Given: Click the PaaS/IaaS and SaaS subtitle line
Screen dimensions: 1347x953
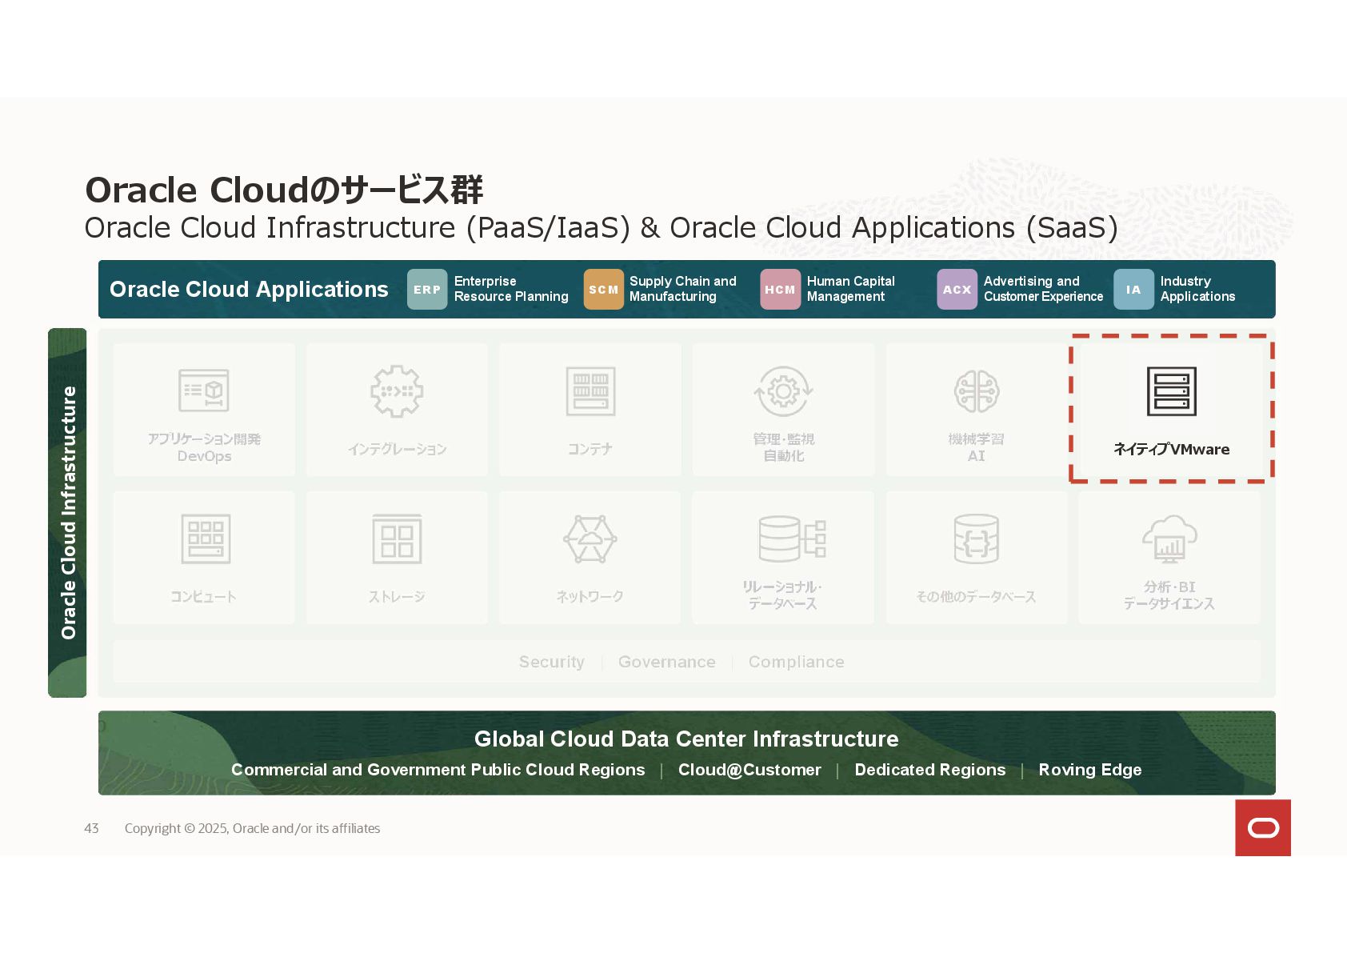Looking at the screenshot, I should [602, 228].
